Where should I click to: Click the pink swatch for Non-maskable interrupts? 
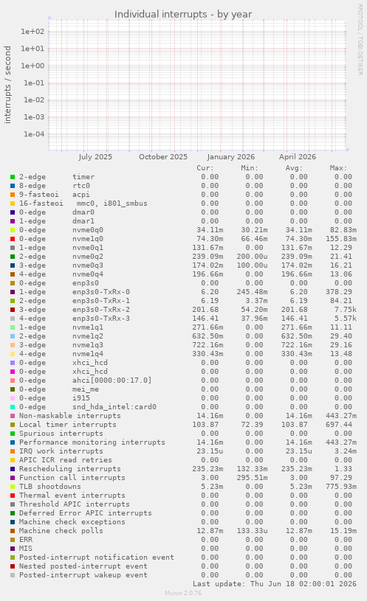[x=13, y=416]
